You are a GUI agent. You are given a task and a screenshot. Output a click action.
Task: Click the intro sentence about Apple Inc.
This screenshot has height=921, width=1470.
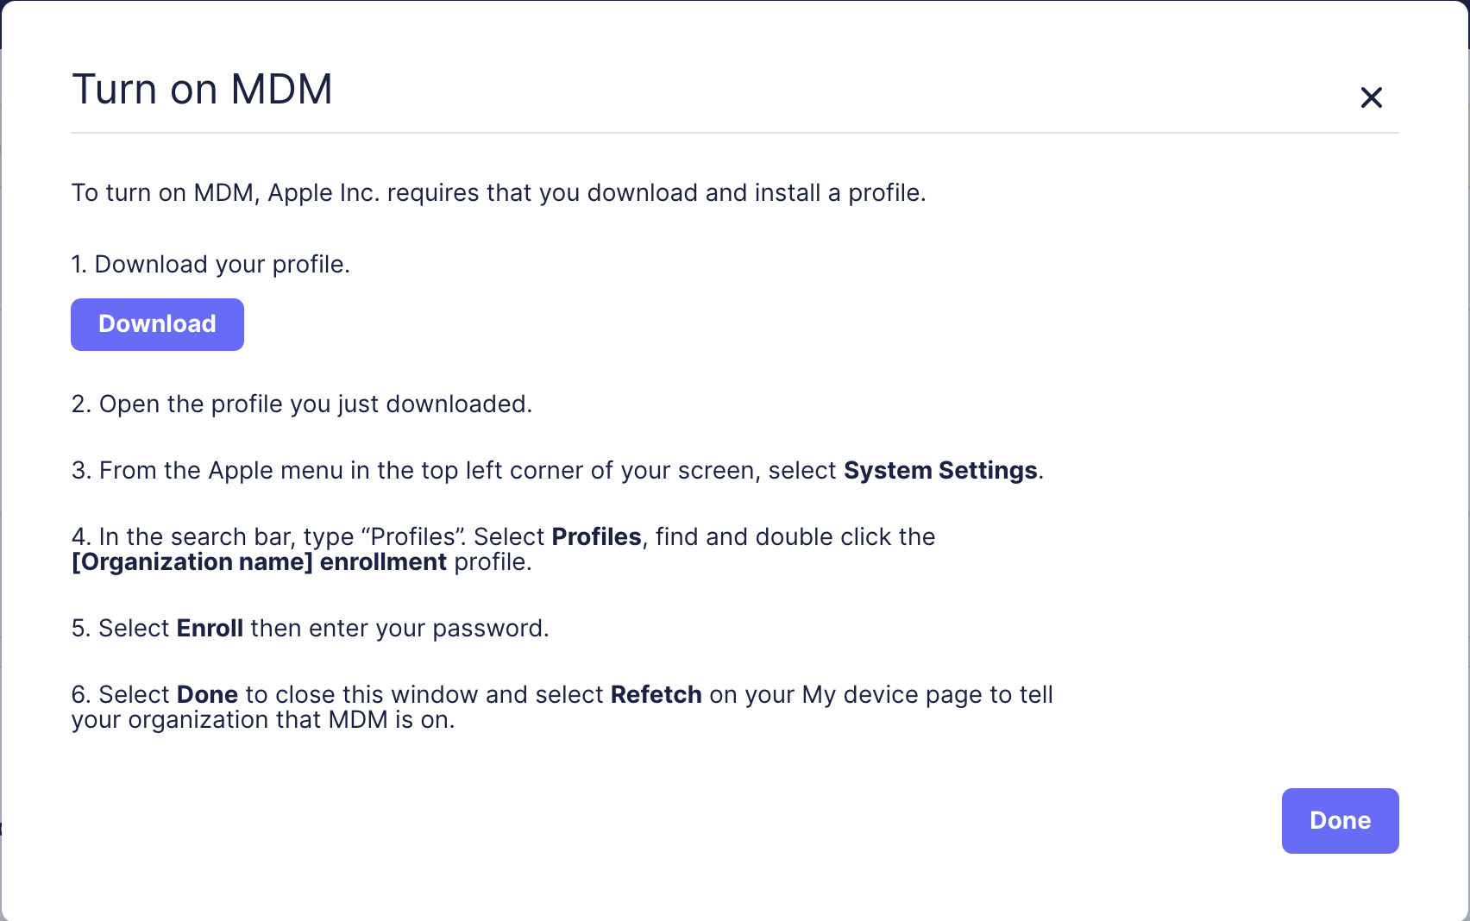[x=499, y=192]
